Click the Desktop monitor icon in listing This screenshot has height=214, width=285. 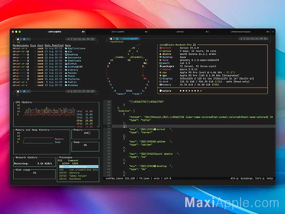point(66,55)
